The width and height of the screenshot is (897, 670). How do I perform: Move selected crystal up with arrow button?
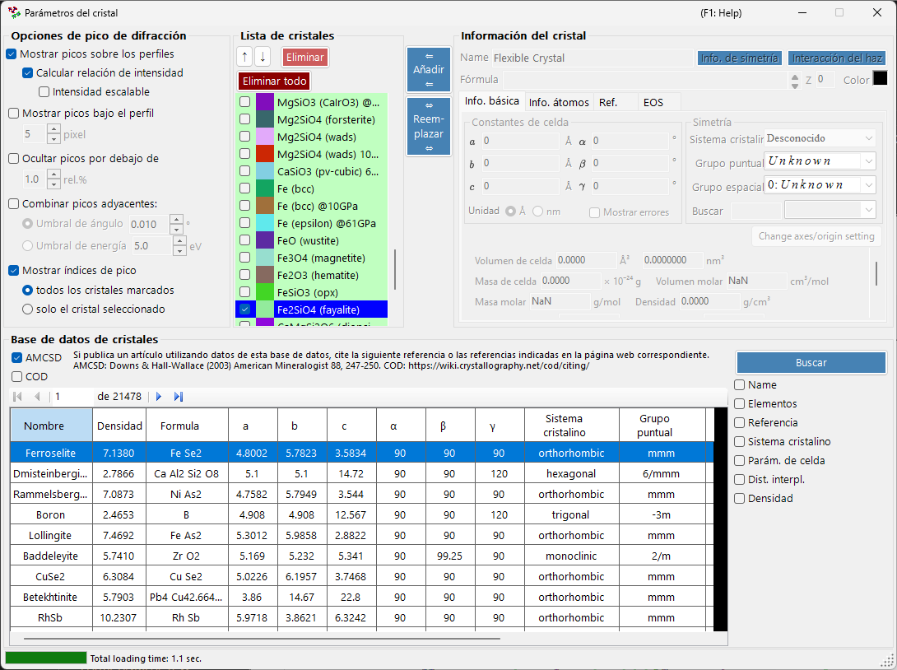(245, 57)
